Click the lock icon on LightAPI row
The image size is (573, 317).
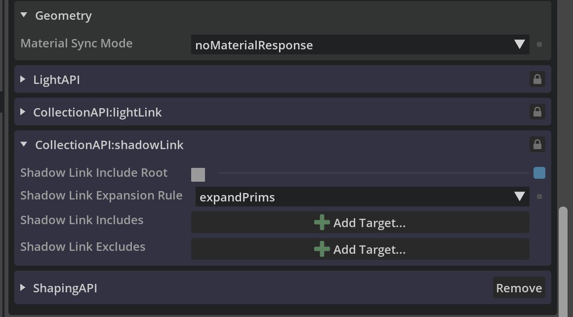coord(537,79)
